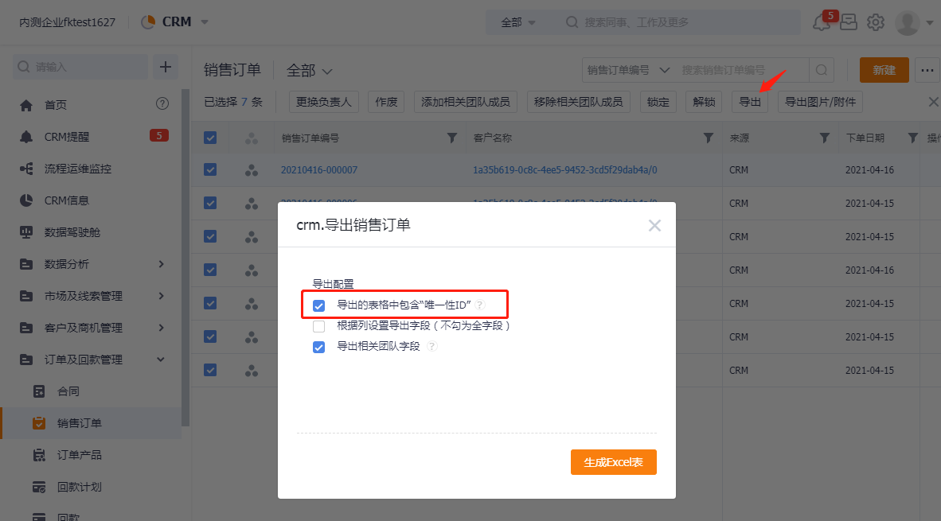
Task: Uncheck 导出相关团队字段 checkbox
Action: [x=318, y=347]
